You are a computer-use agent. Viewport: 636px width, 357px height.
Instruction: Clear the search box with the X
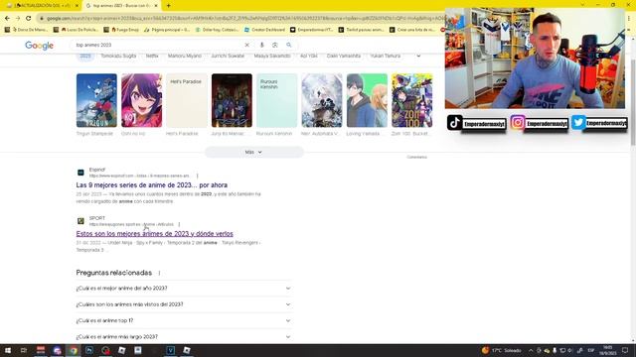coord(246,45)
